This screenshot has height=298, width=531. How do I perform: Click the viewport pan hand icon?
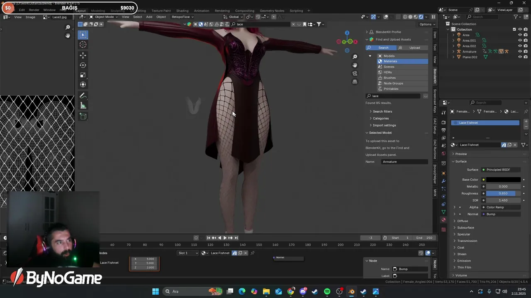point(355,65)
